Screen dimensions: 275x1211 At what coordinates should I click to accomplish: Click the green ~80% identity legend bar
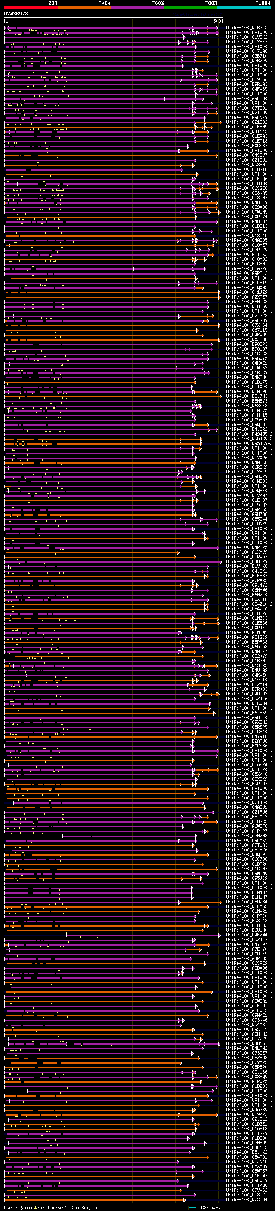(x=191, y=8)
